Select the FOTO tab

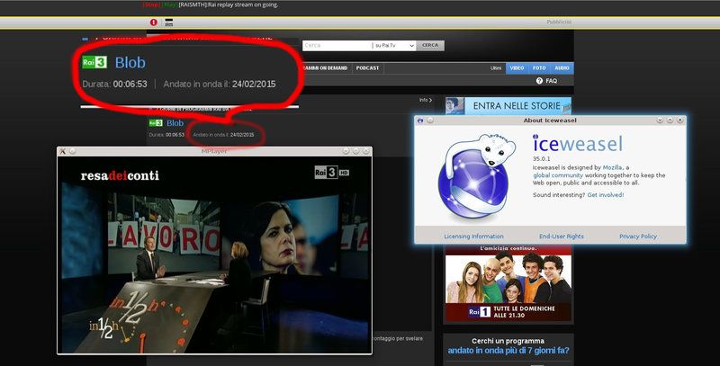pyautogui.click(x=539, y=67)
